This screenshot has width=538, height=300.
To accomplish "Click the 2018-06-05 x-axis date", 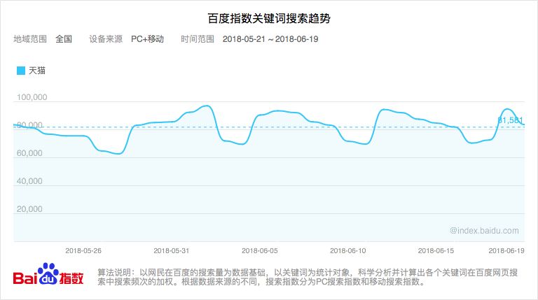I will pos(260,250).
